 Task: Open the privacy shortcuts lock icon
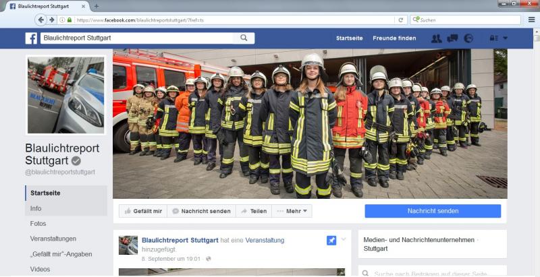494,38
